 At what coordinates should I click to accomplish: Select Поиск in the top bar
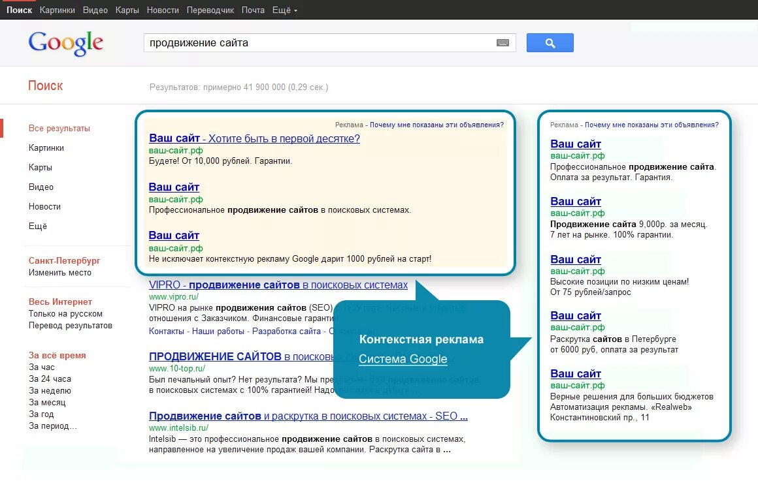pos(20,10)
